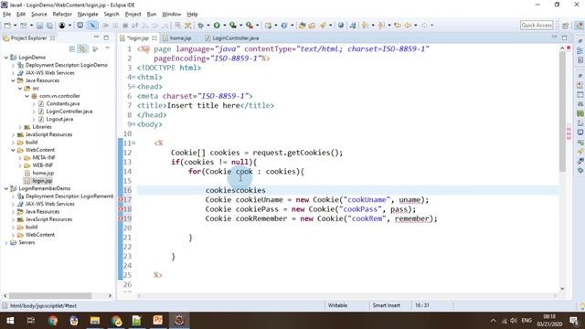Click the Save toolbar icon

39,26
